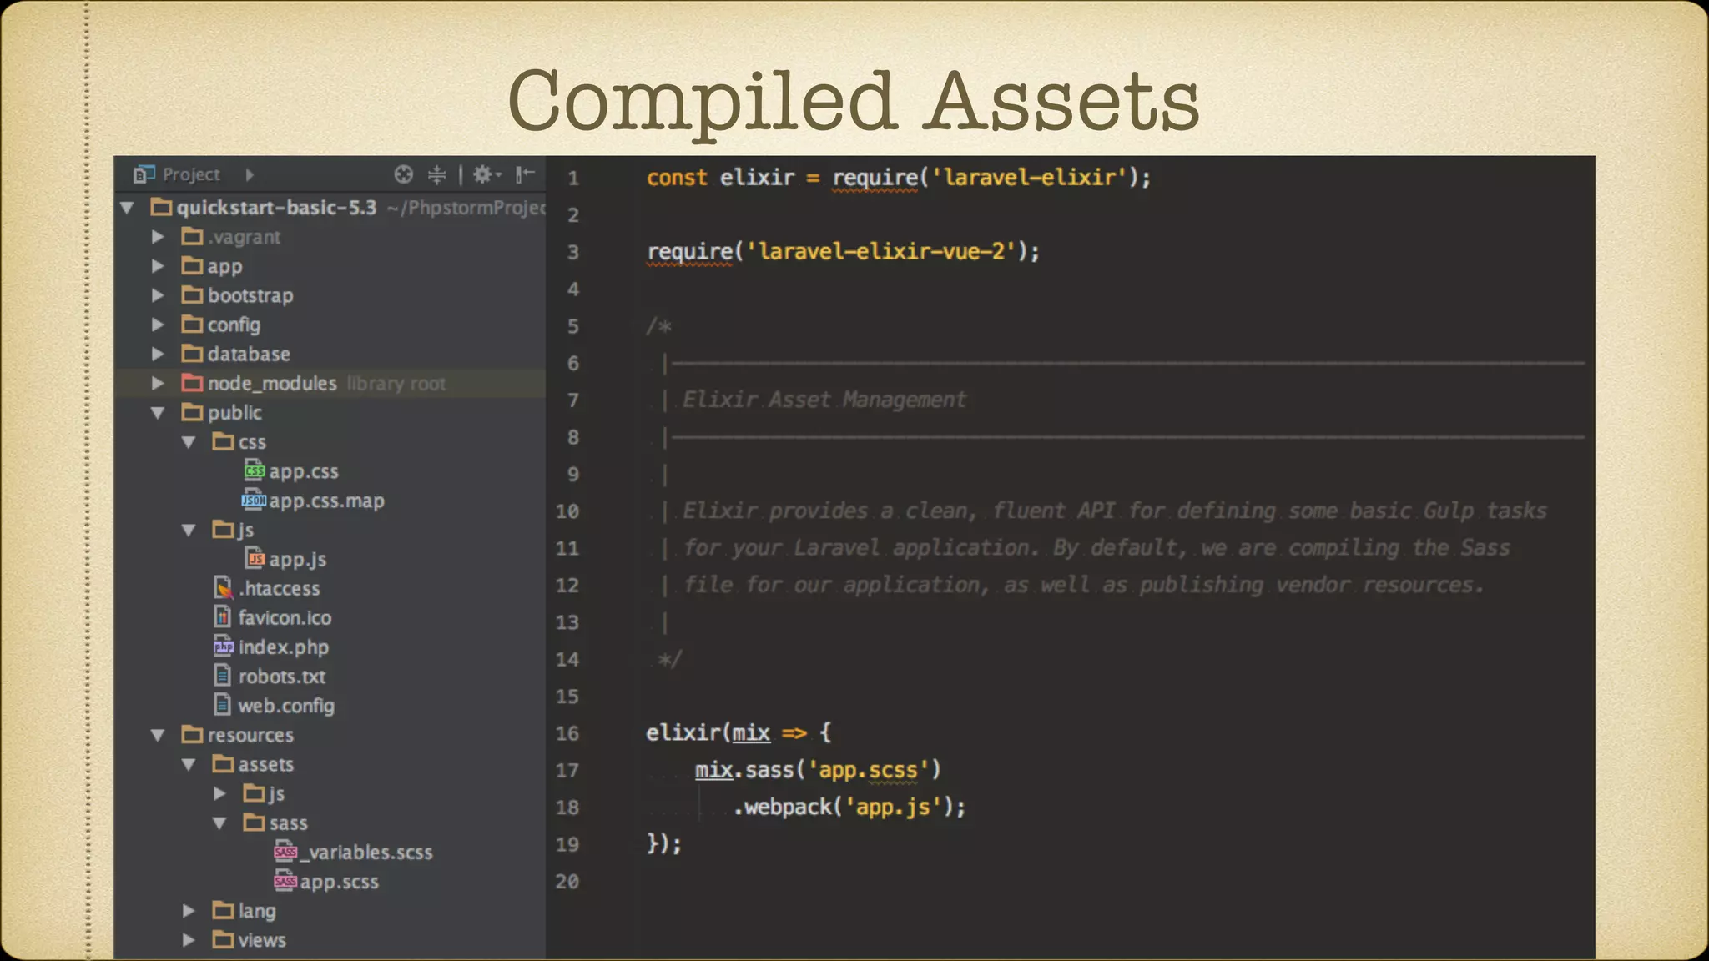The width and height of the screenshot is (1709, 961).
Task: Select the app.css.map JSON file icon
Action: pyautogui.click(x=254, y=500)
